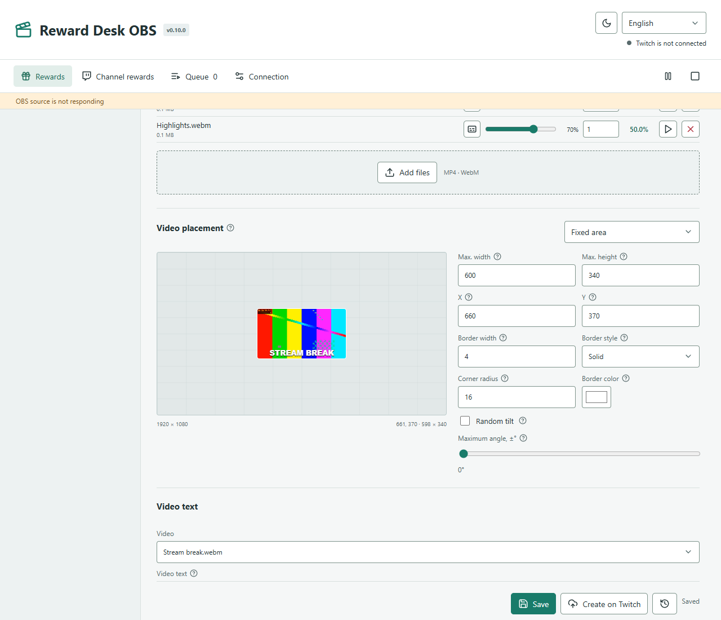The width and height of the screenshot is (721, 620).
Task: Show help for Corner radius
Action: [x=505, y=378]
